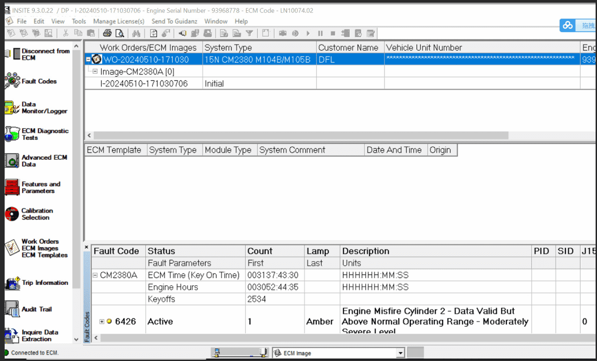Open Audit Trail from sidebar
The width and height of the screenshot is (597, 361).
36,309
